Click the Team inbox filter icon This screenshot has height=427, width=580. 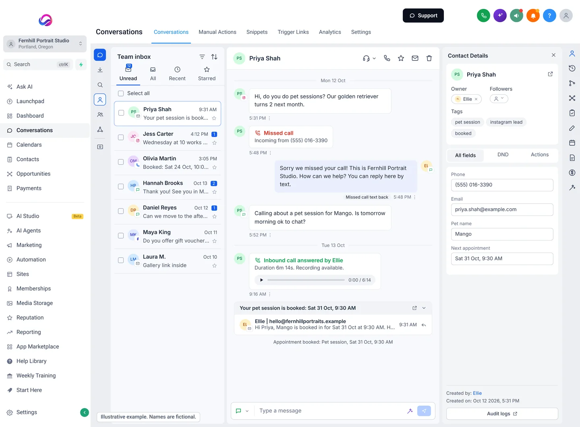tap(202, 57)
